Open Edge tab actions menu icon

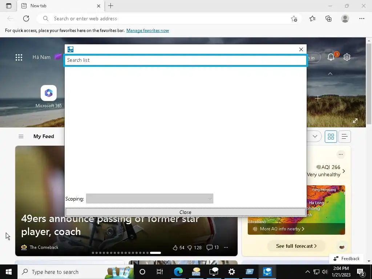(9, 6)
